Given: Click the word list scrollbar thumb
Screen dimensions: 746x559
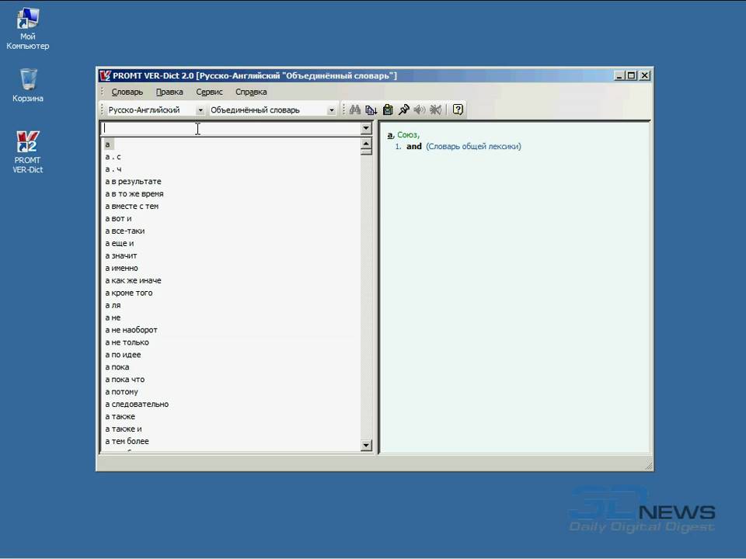Looking at the screenshot, I should 366,152.
